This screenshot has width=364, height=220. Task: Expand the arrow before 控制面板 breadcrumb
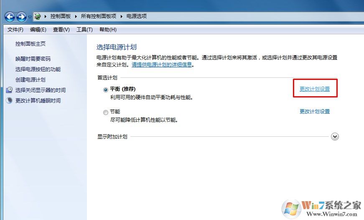(45, 16)
